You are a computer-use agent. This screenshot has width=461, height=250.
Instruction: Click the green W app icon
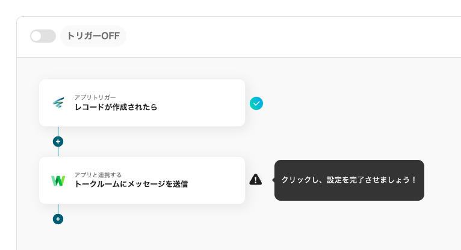58,180
